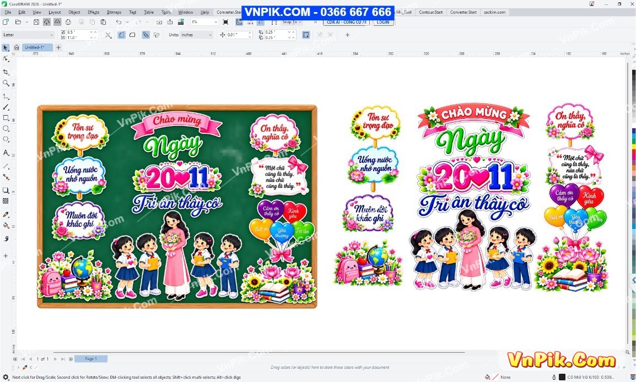The width and height of the screenshot is (636, 382).
Task: Open the Effects menu
Action: point(93,12)
